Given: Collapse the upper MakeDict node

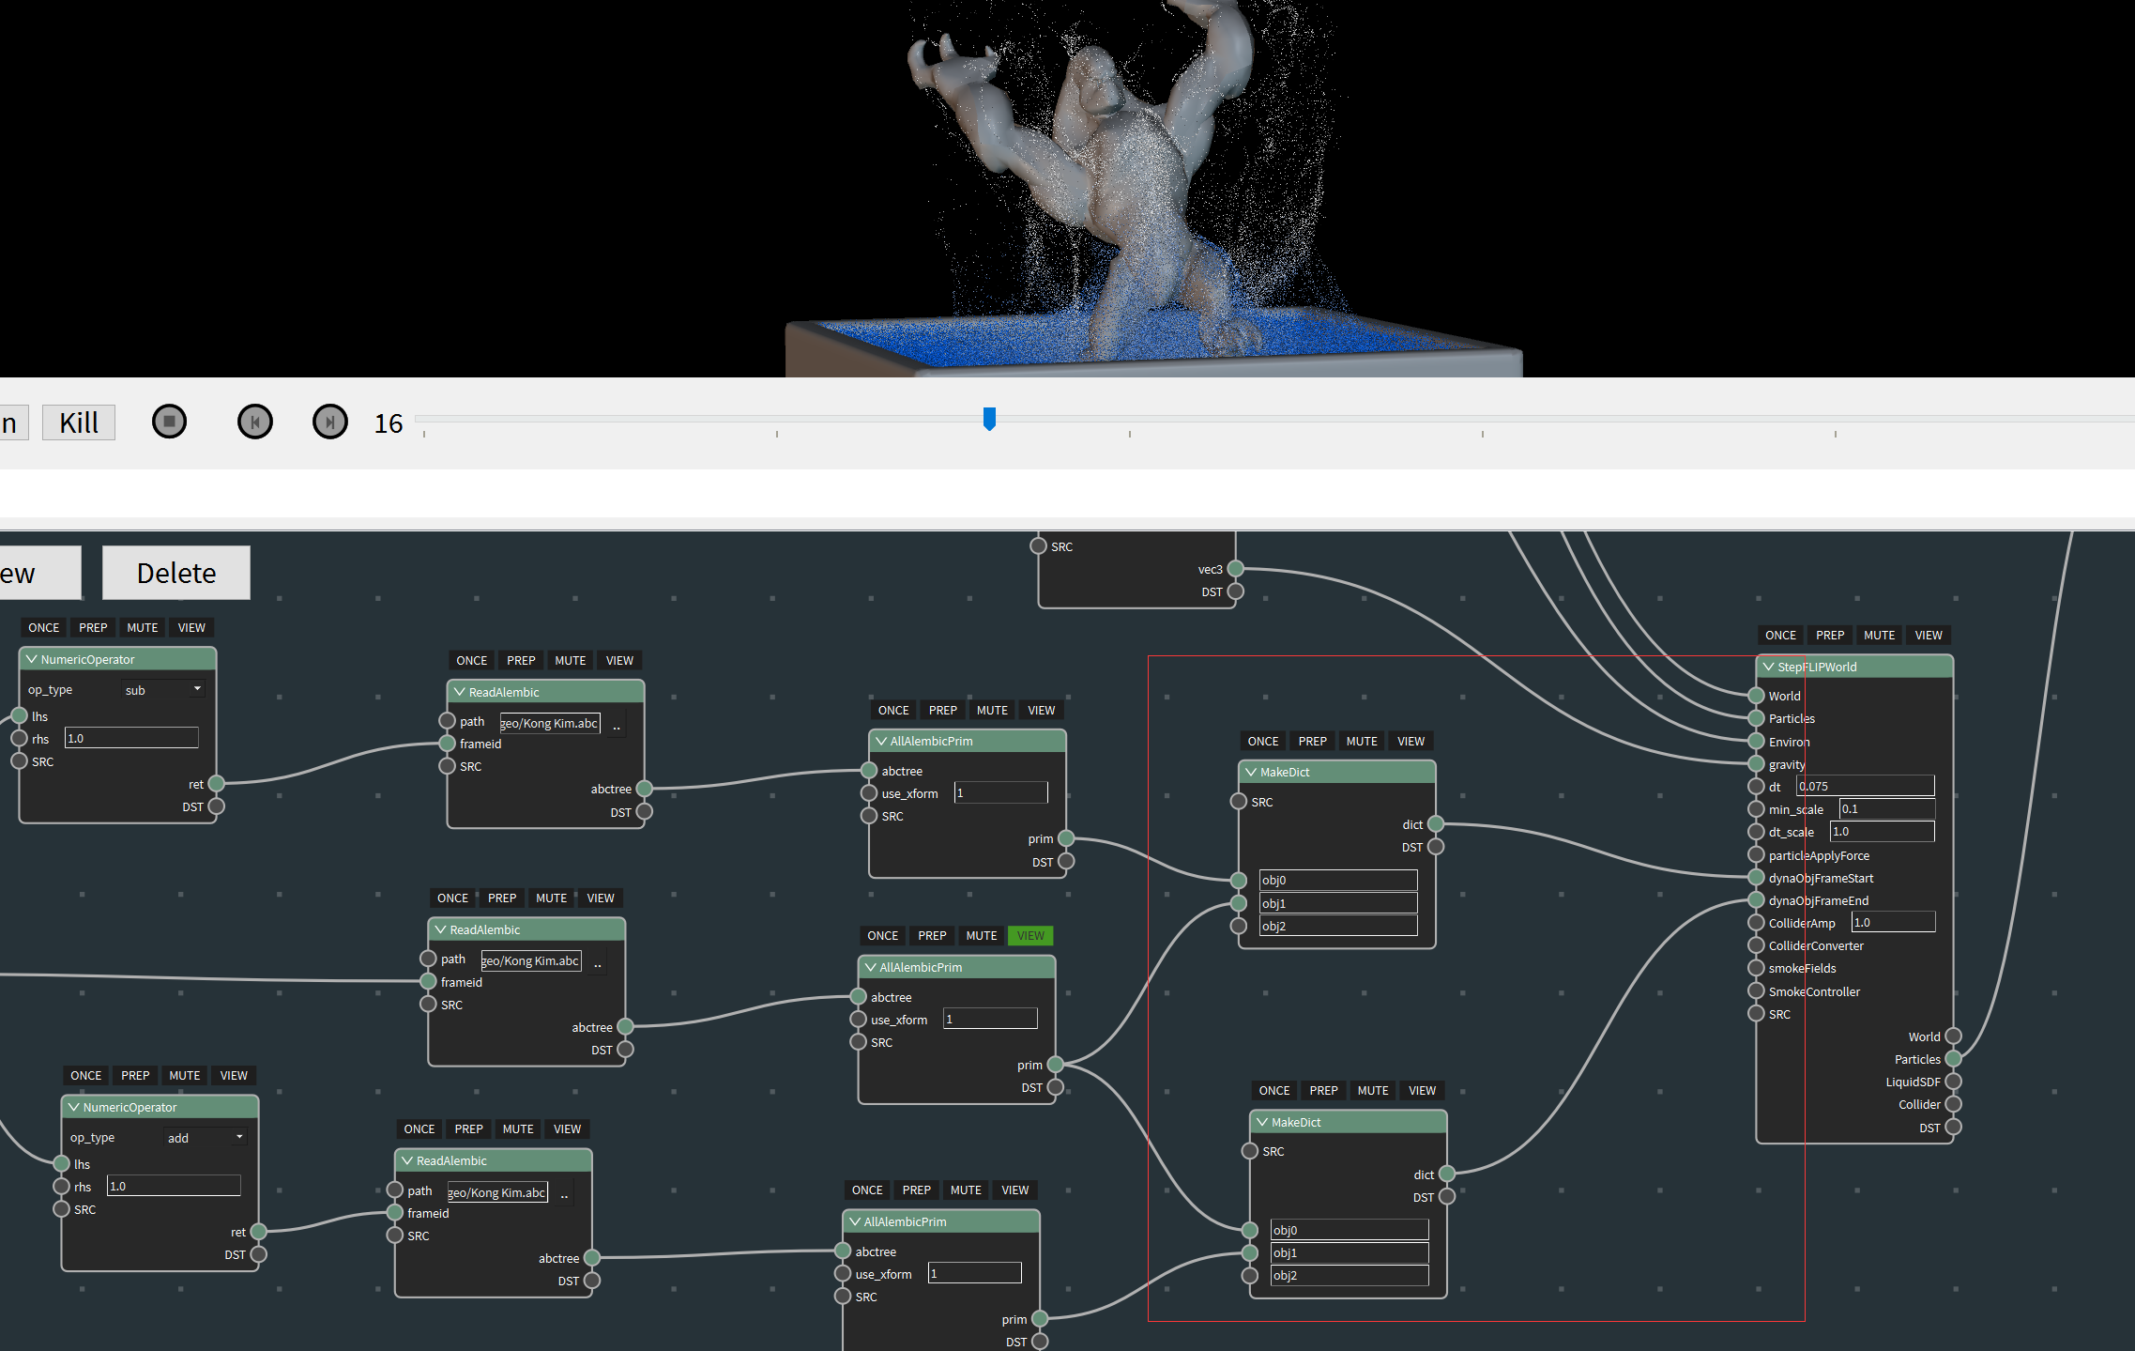Looking at the screenshot, I should 1251,772.
